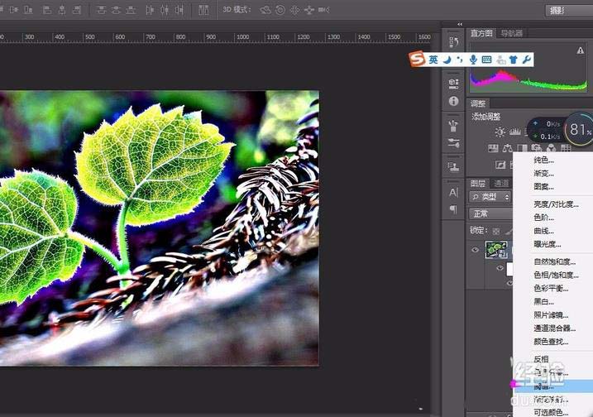Screen dimensions: 593x417
Task: Switch to the Channels tab
Action: click(501, 183)
